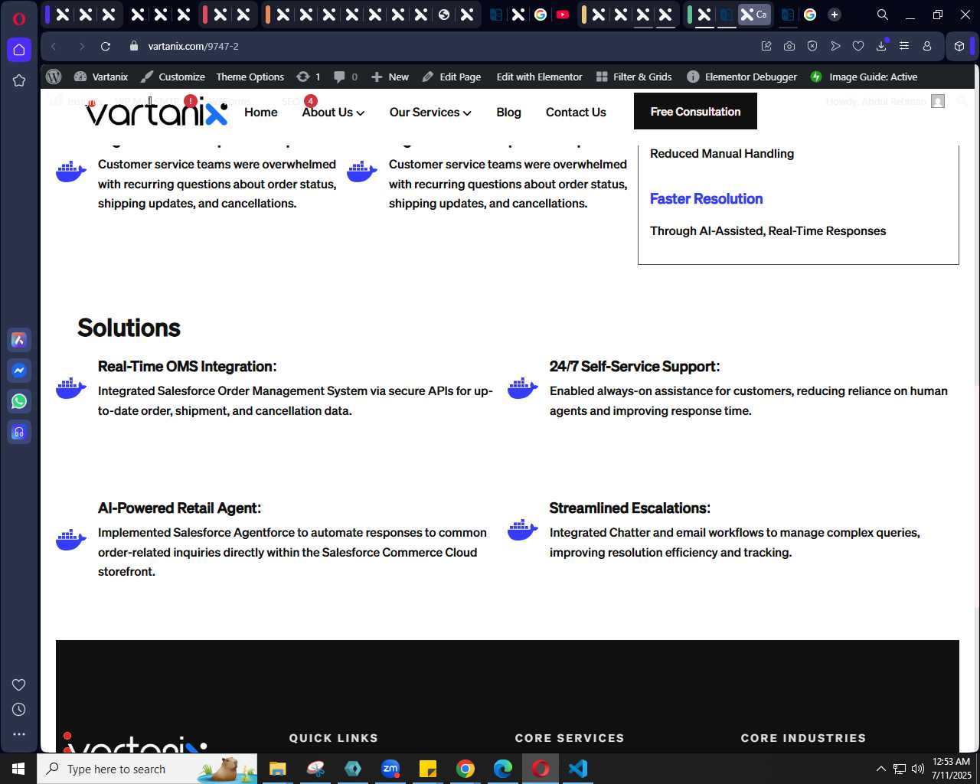Screen dimensions: 980x784
Task: Open the Easy Setup sliders icon
Action: [904, 46]
